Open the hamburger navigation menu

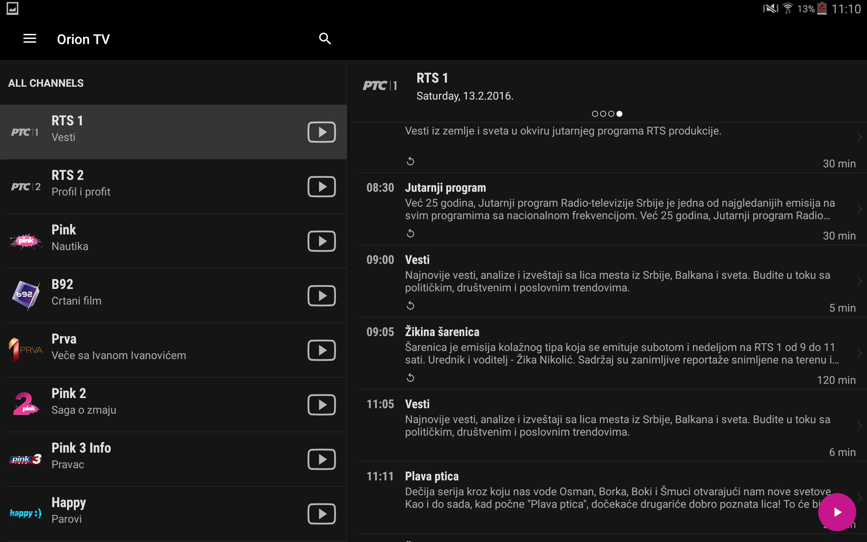click(x=30, y=39)
